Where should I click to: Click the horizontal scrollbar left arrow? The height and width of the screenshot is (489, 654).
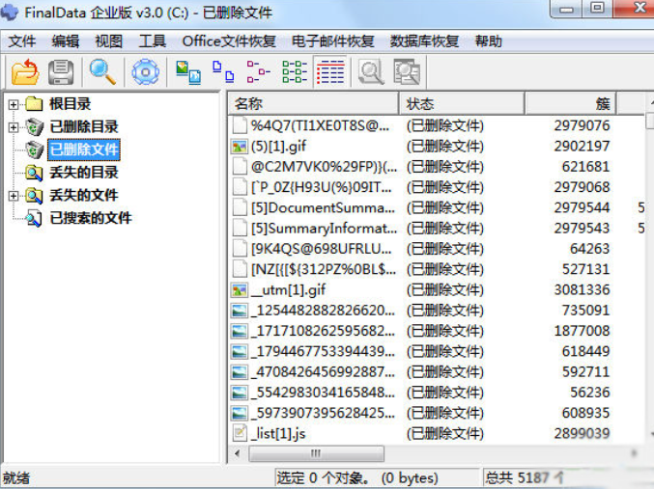coord(238,453)
